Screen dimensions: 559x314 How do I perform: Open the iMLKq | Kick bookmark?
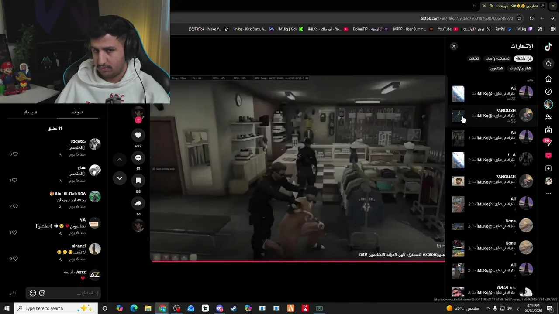[x=290, y=29]
